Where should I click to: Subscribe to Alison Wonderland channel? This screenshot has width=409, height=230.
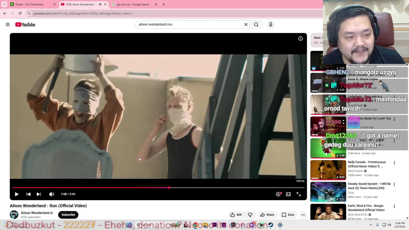tap(68, 215)
